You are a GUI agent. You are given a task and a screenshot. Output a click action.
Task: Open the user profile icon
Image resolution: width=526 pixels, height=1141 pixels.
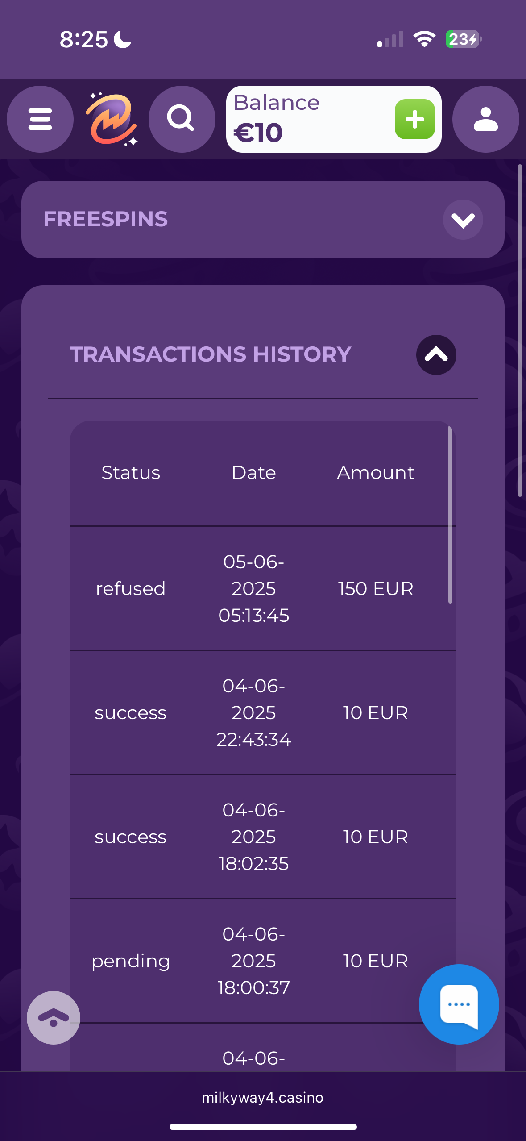(485, 119)
